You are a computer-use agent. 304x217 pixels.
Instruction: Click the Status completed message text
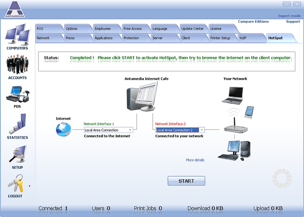tap(181, 58)
